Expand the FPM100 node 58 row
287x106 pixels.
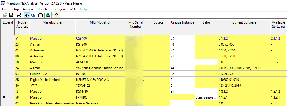coord(3,97)
